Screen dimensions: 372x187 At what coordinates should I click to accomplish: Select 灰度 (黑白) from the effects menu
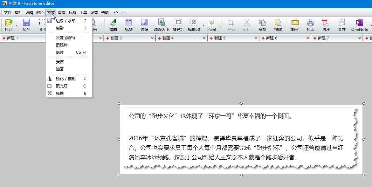[65, 38]
